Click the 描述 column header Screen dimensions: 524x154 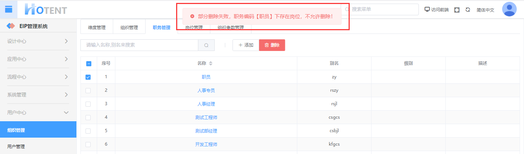click(483, 63)
